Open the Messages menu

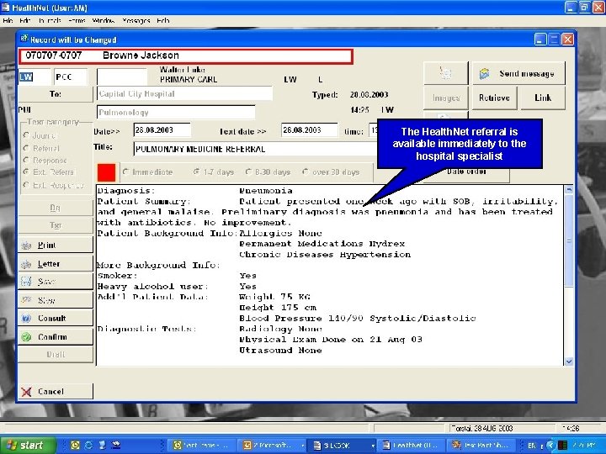[x=136, y=20]
